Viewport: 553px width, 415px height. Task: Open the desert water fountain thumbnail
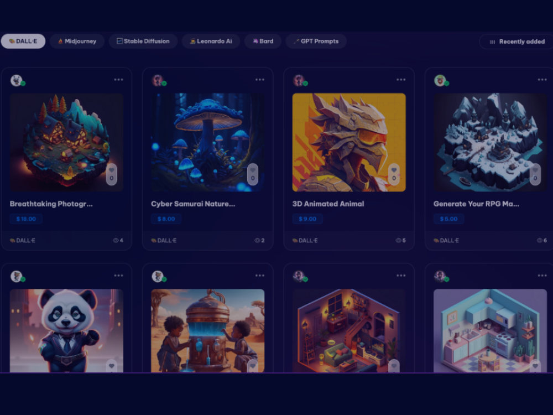pyautogui.click(x=208, y=331)
